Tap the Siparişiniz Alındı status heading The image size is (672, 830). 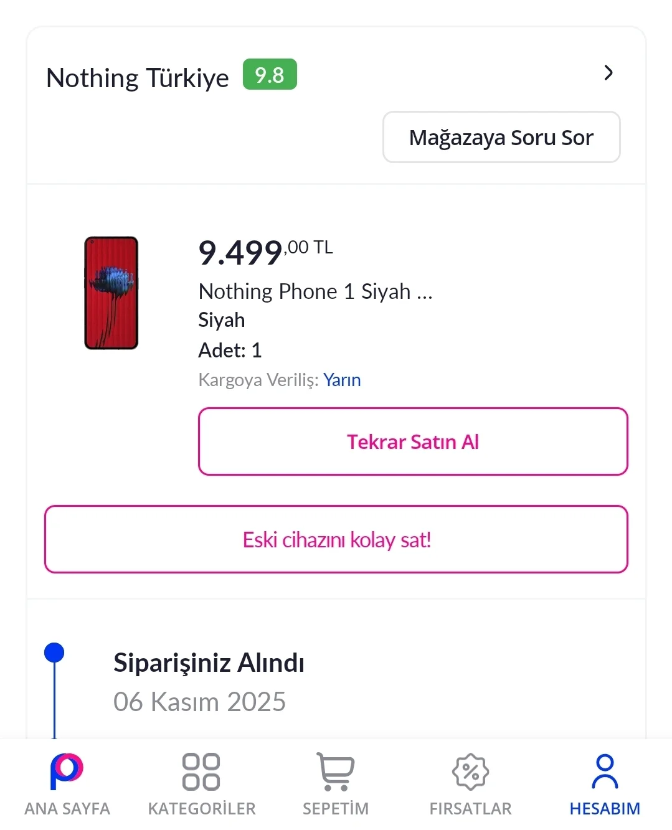click(209, 663)
